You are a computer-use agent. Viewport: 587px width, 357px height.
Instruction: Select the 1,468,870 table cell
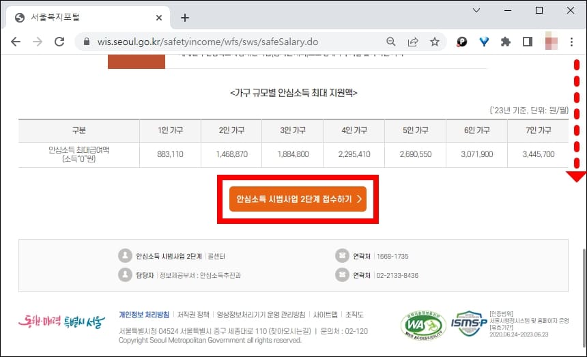[232, 154]
